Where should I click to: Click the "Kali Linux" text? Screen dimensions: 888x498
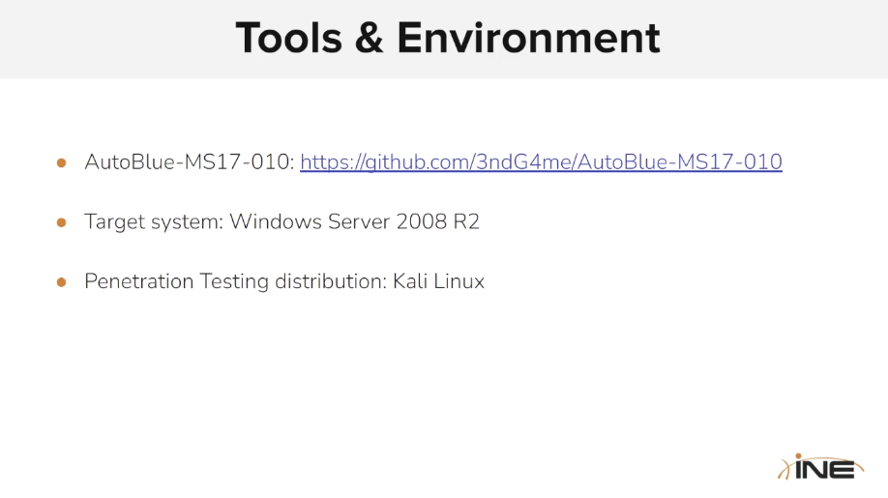(438, 282)
